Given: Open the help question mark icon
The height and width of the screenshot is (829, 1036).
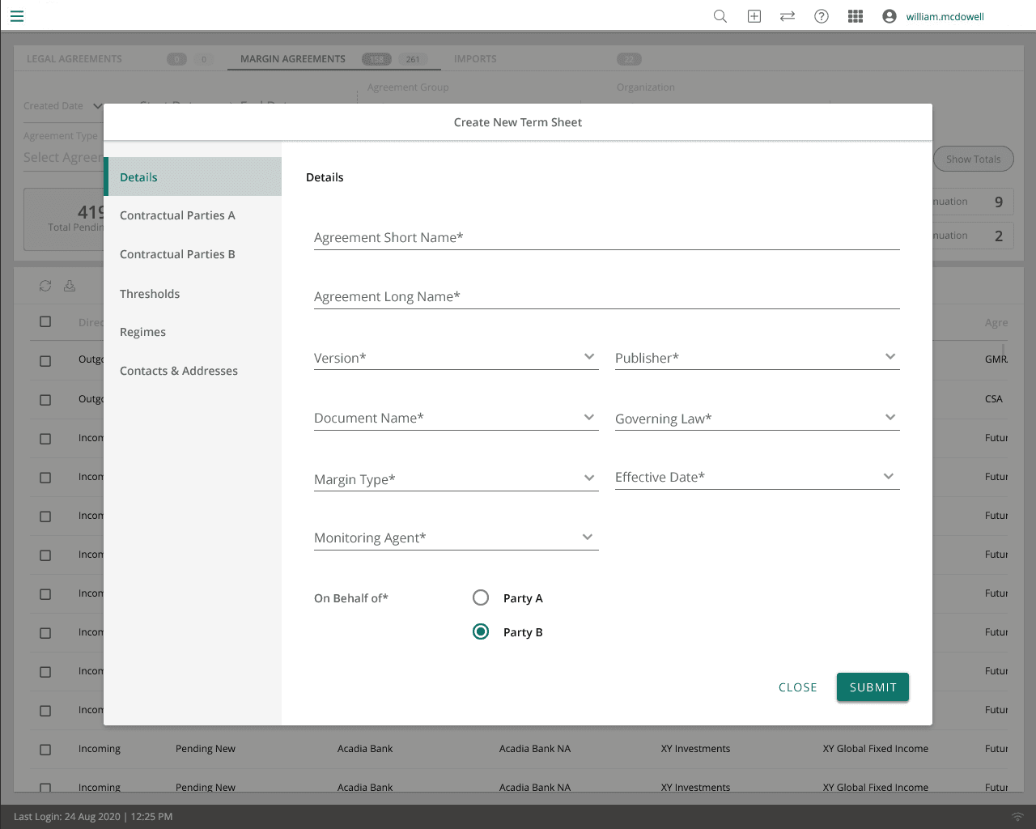Looking at the screenshot, I should pos(822,16).
